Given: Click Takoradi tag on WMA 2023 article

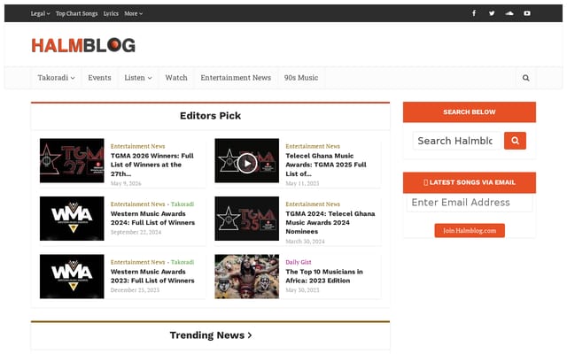Looking at the screenshot, I should point(183,262).
